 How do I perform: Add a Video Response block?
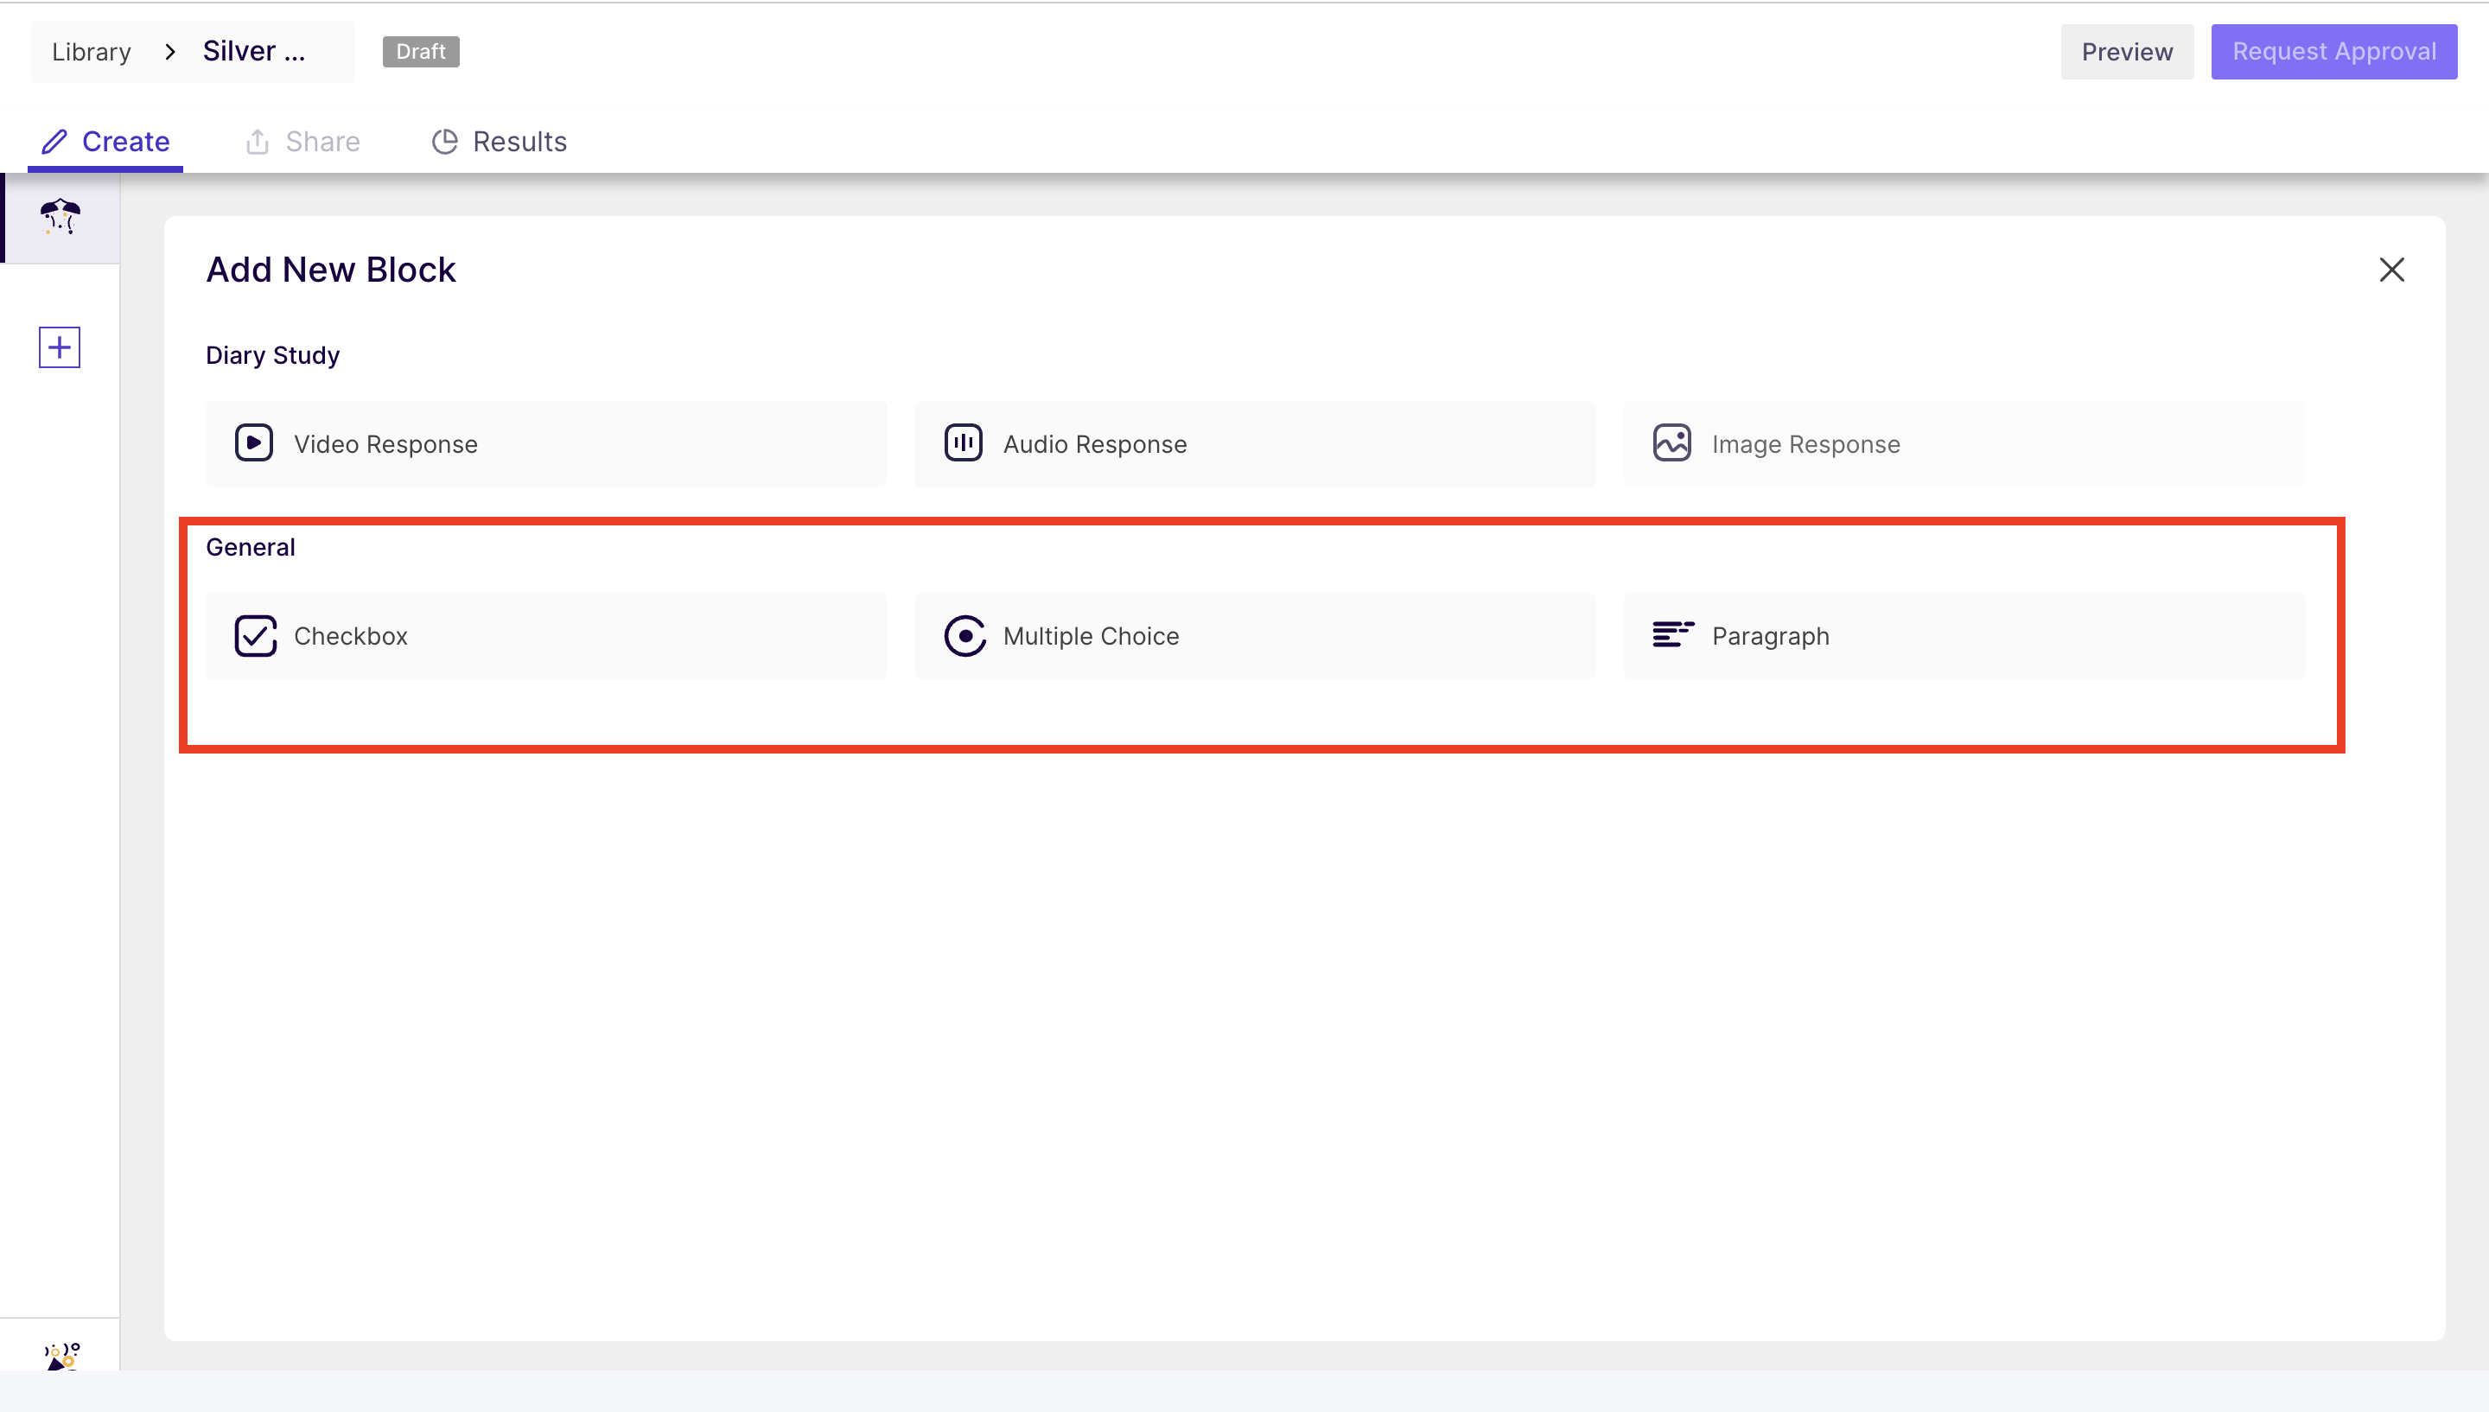click(x=546, y=443)
